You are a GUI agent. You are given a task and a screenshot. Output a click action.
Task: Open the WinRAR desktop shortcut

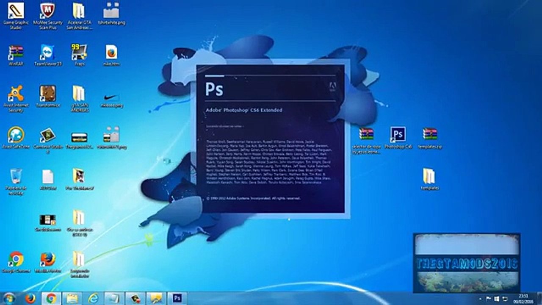16,55
